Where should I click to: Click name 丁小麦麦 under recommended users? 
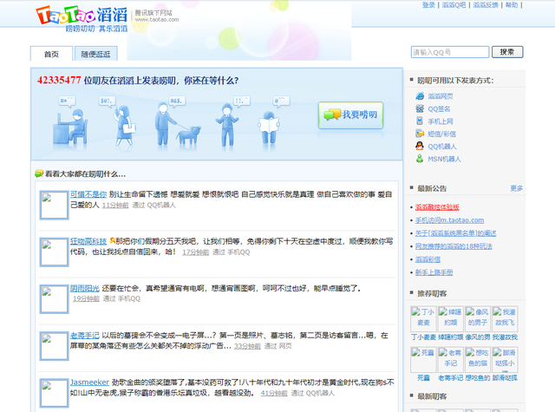click(x=423, y=337)
